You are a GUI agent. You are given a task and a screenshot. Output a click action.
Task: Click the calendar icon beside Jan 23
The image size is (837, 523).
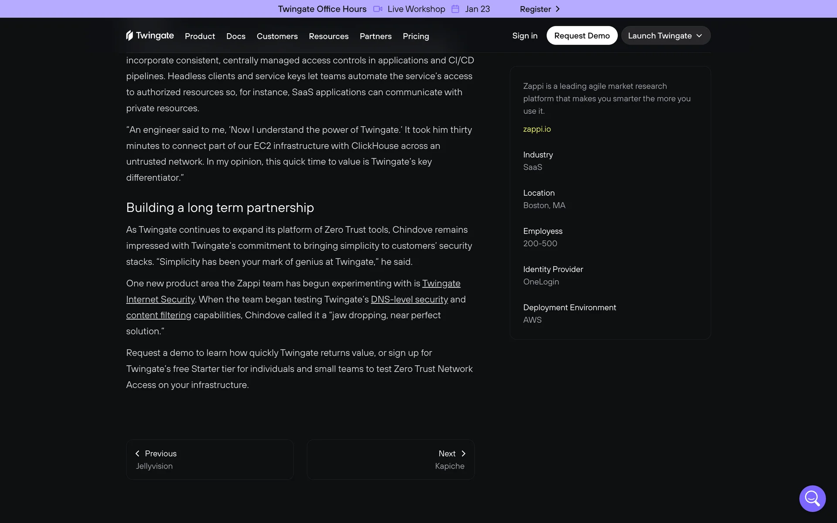point(455,9)
